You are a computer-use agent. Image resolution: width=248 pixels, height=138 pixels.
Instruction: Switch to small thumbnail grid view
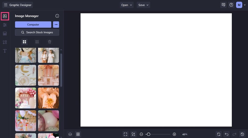[x=37, y=42]
